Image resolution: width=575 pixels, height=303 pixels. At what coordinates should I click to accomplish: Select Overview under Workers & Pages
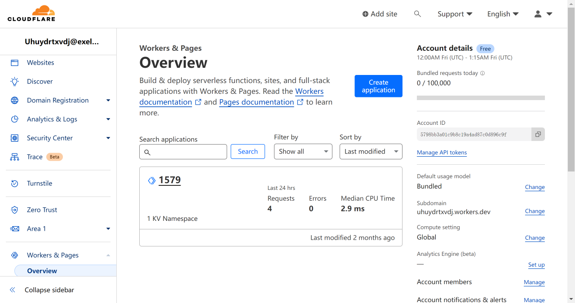click(x=66, y=271)
